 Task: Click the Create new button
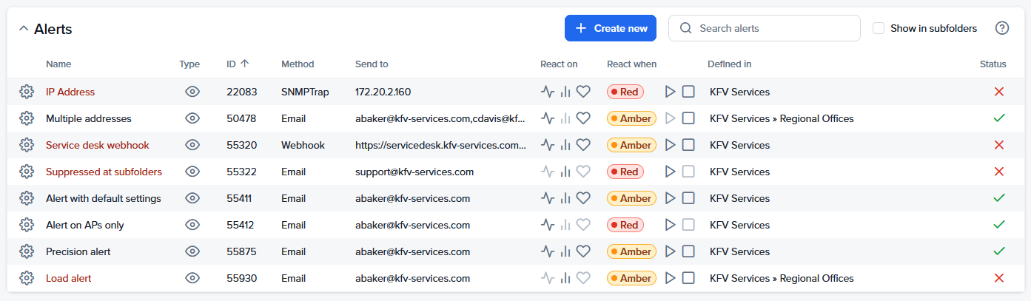coord(611,28)
